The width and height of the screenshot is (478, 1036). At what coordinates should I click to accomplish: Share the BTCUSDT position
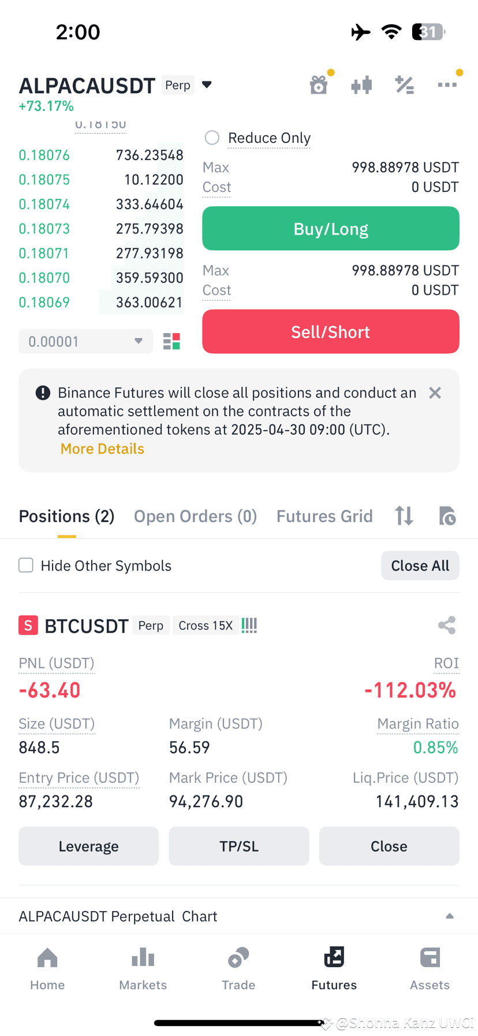pos(447,625)
